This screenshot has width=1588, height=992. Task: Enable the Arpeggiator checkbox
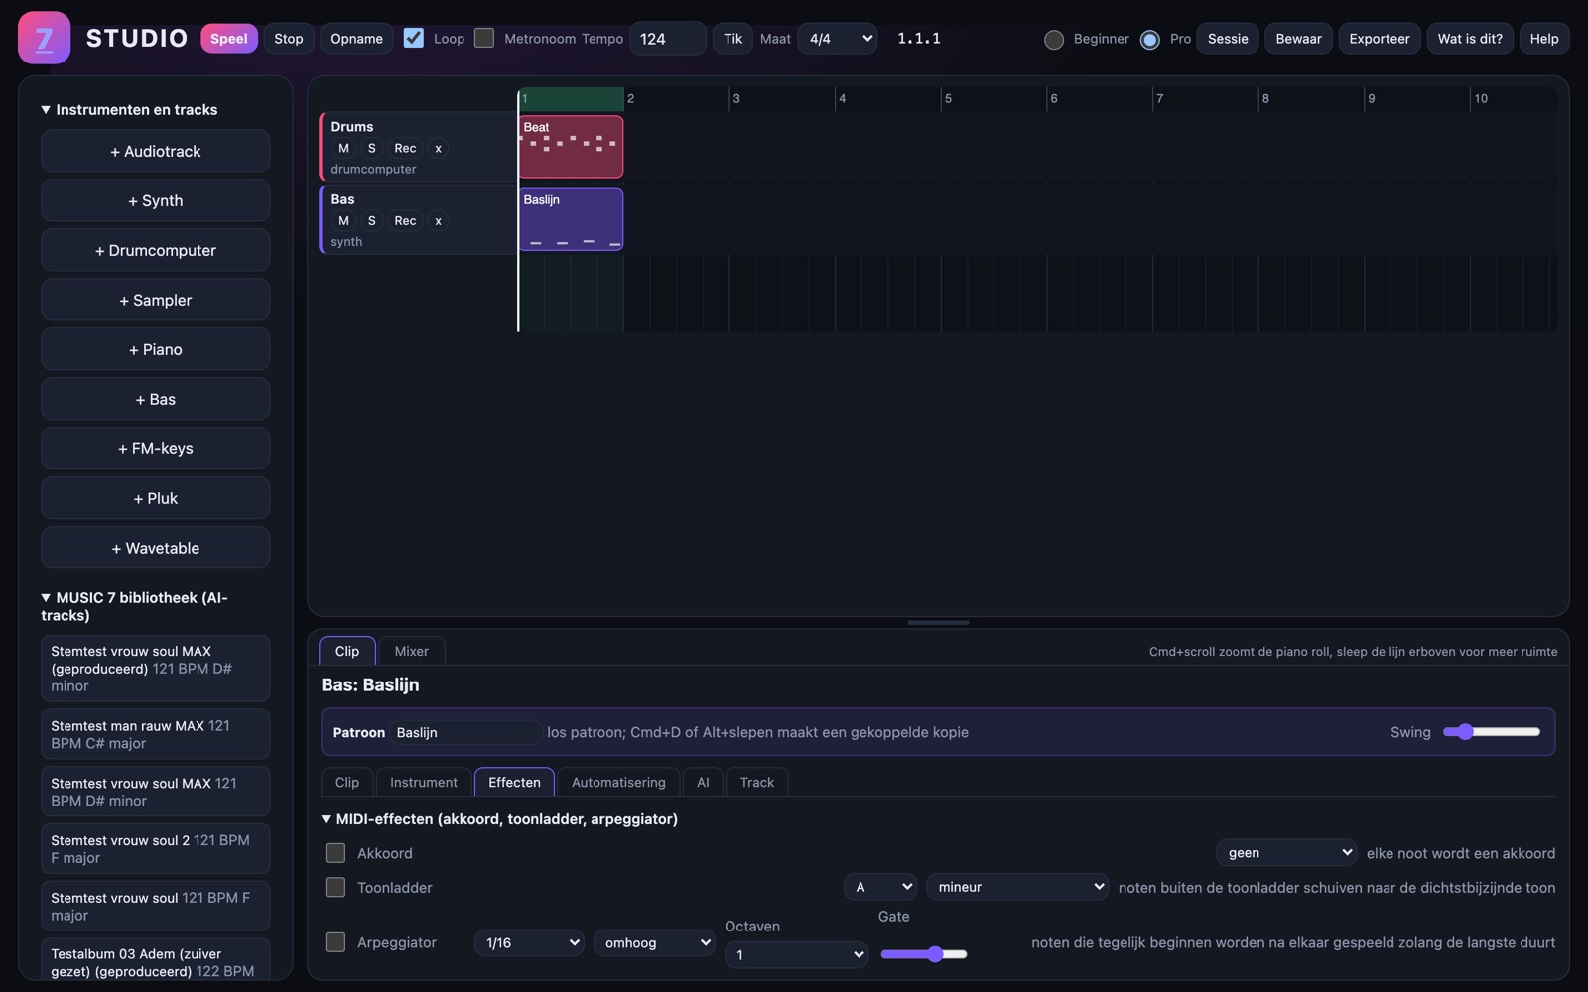[x=335, y=942]
